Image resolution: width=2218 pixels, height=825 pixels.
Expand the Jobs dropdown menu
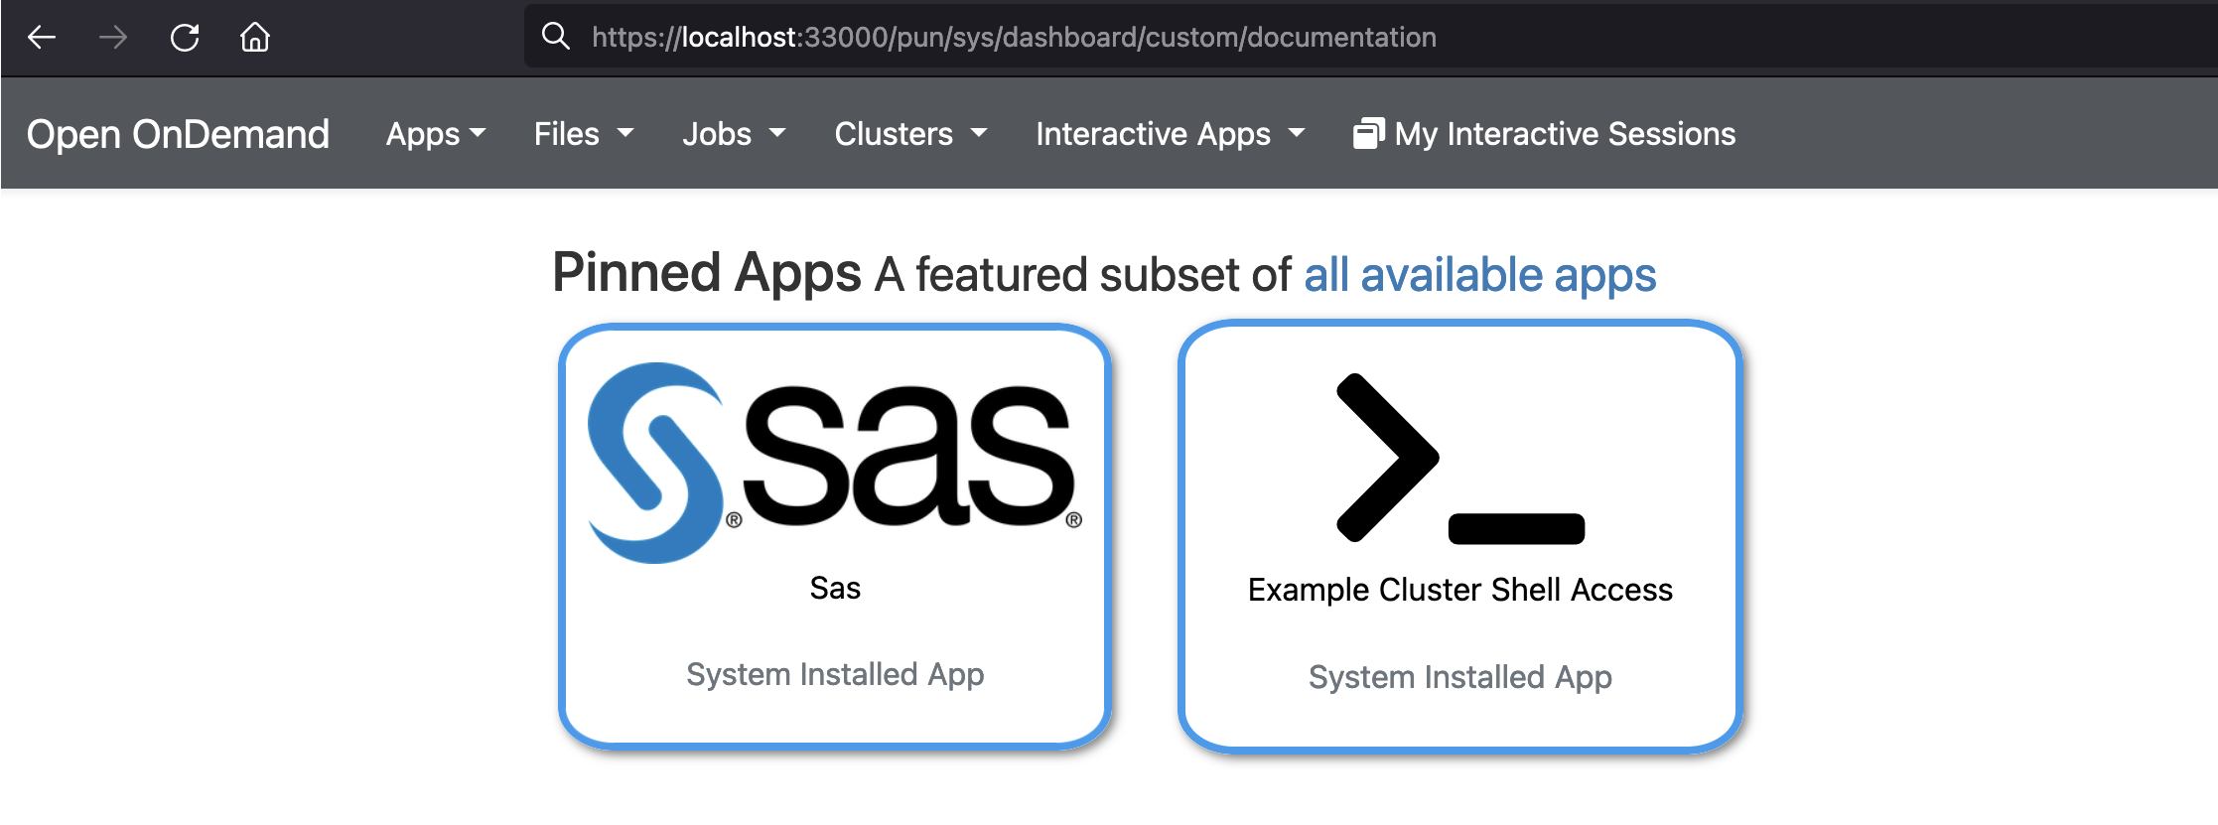(x=733, y=134)
